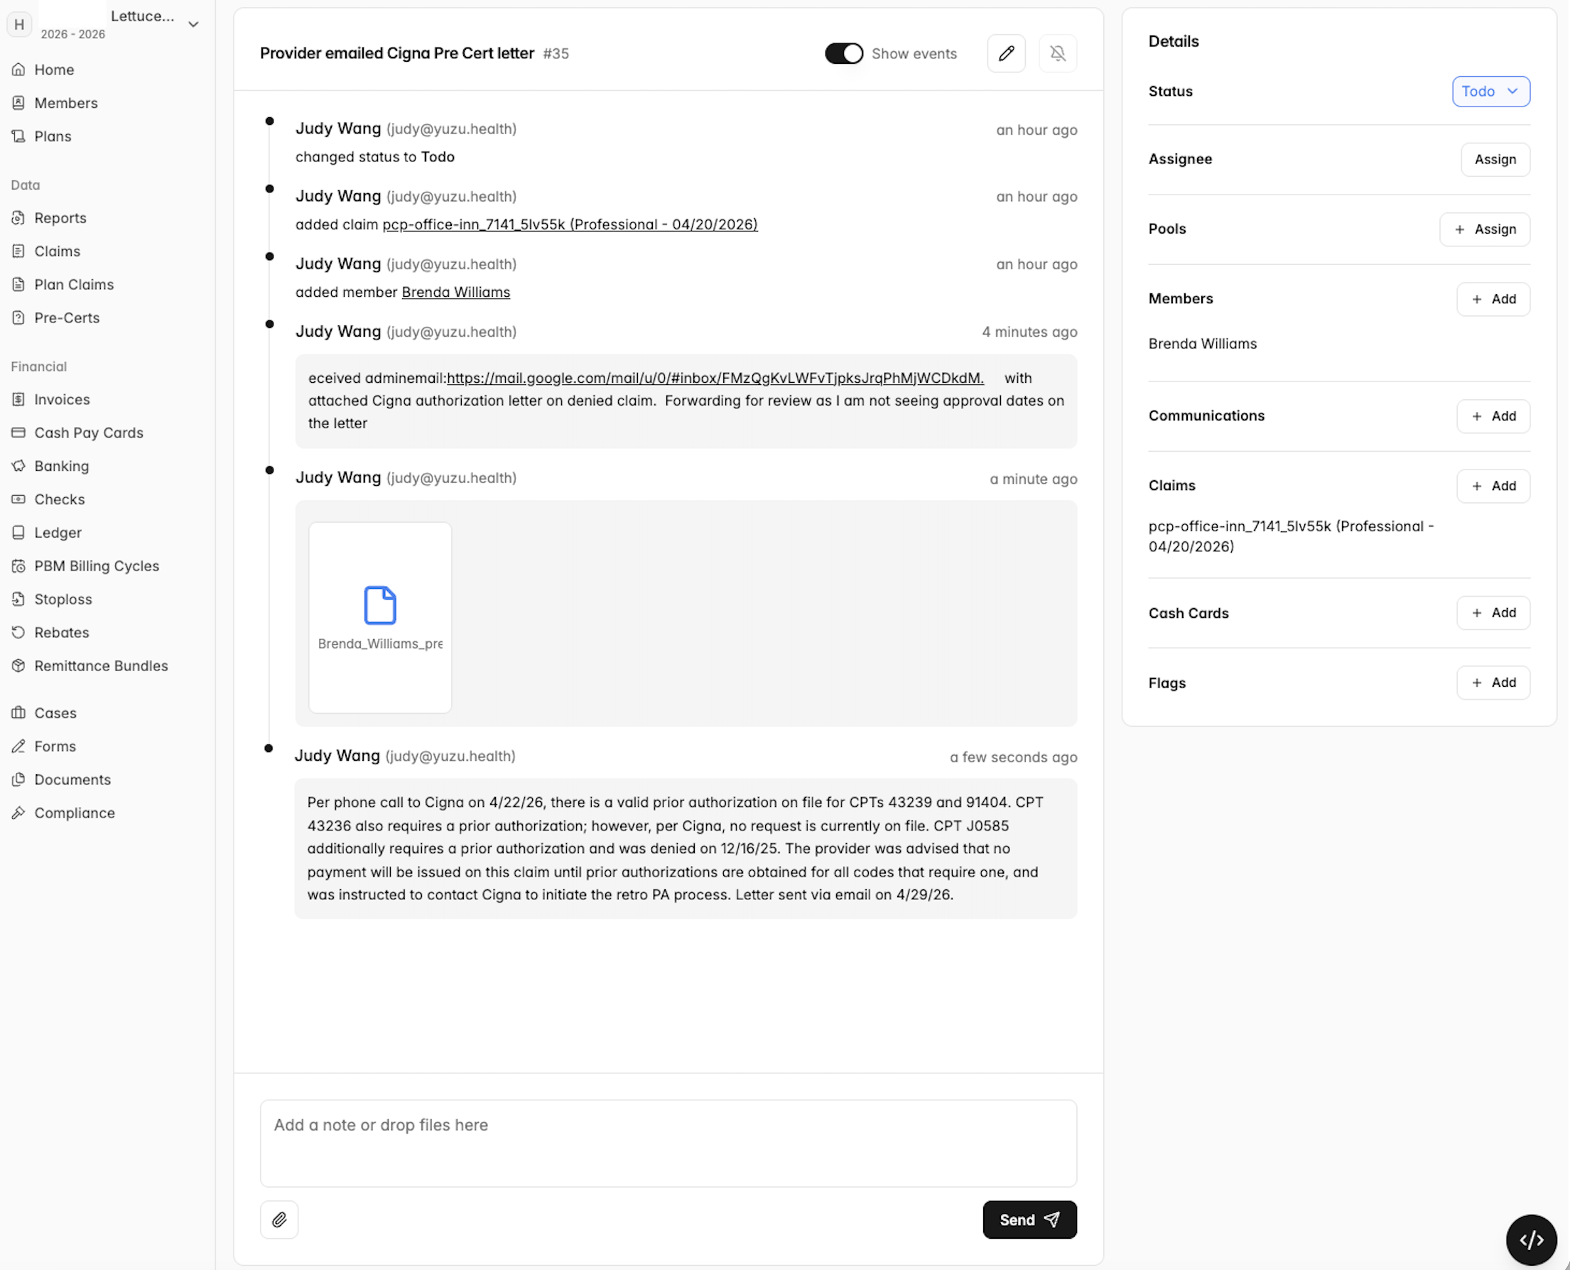Click the 'a minute ago' timestamp
The image size is (1570, 1270).
(1033, 479)
